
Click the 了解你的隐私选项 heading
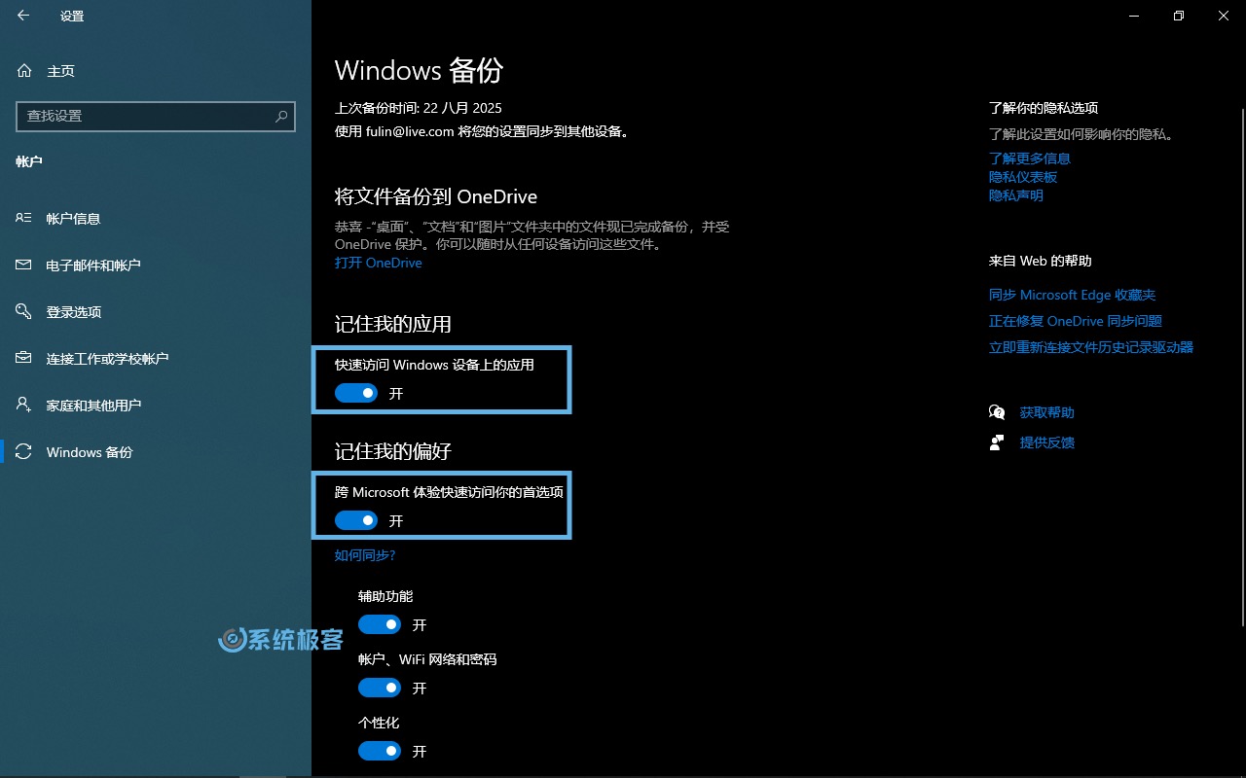tap(1044, 108)
